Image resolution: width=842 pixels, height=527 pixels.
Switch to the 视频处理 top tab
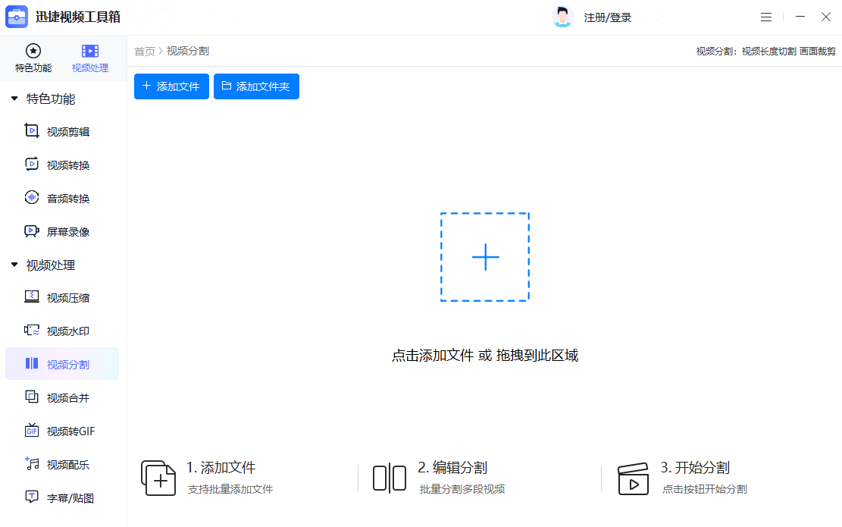pos(90,58)
